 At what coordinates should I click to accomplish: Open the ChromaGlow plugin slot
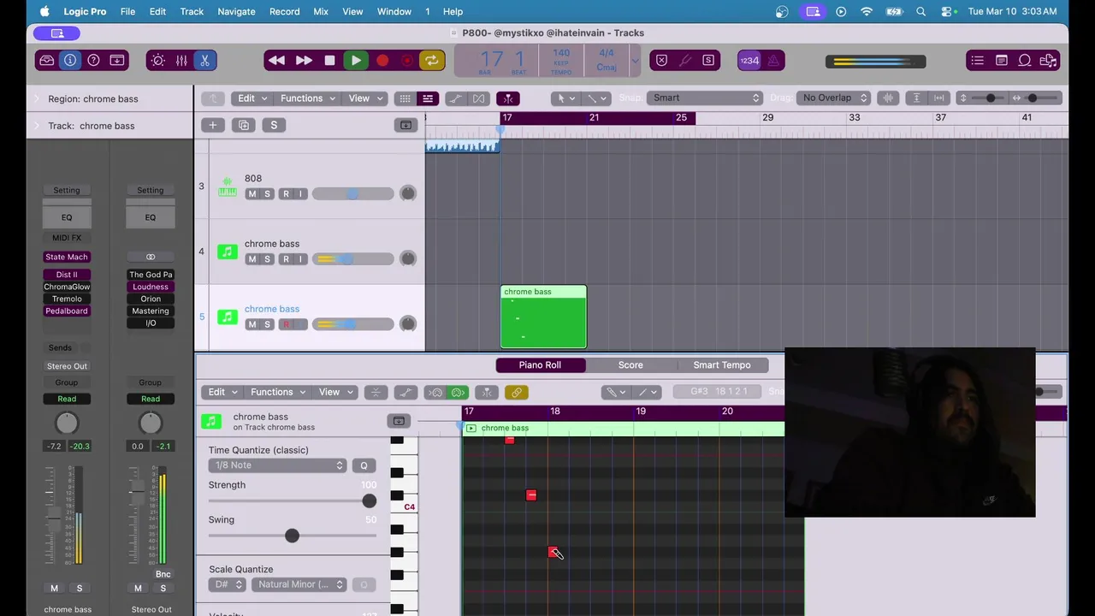67,287
